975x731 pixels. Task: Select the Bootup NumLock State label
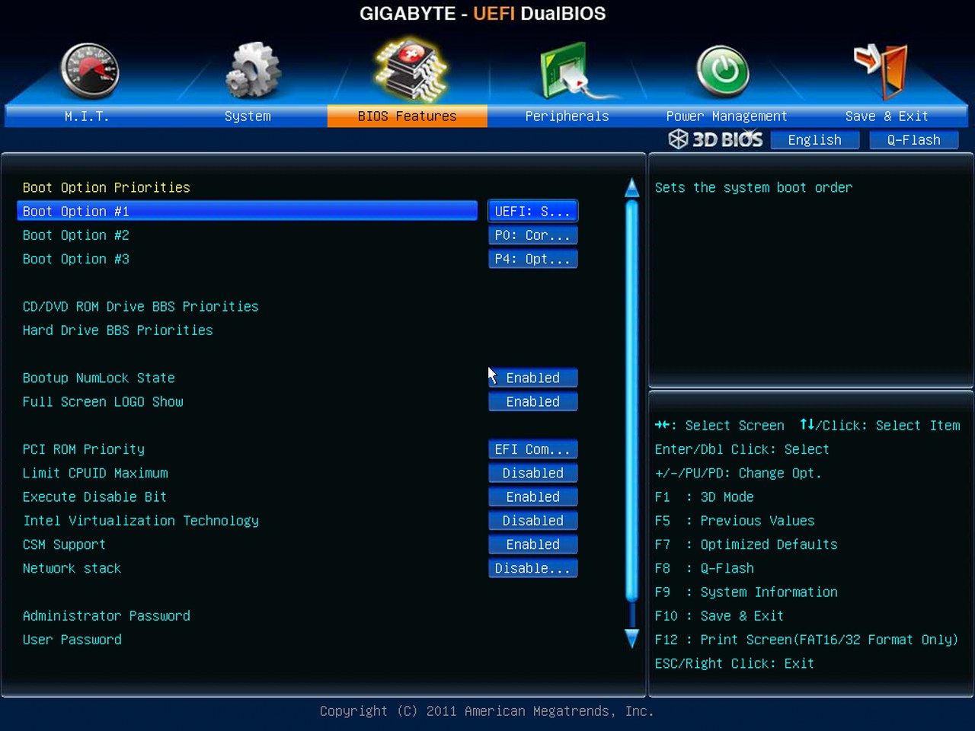99,378
